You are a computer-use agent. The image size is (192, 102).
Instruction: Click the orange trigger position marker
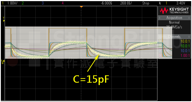pos(81,7)
